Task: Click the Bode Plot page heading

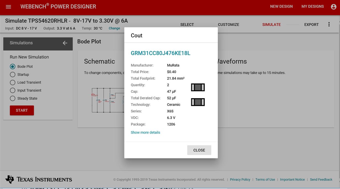Action: click(x=89, y=42)
